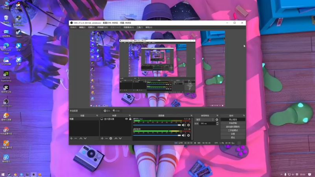Open the notification center in the taskbar
Viewport: 315px width, 177px height.
coord(309,175)
